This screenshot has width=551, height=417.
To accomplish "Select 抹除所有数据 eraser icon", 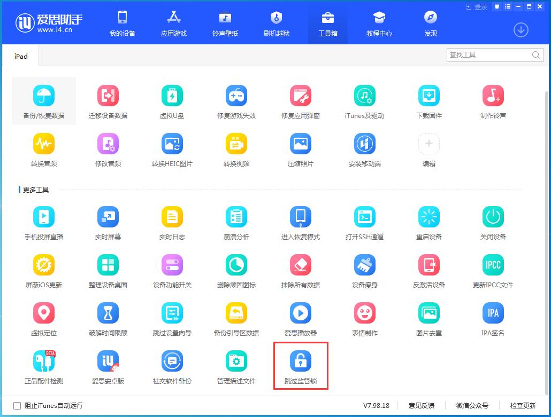I will click(x=301, y=265).
